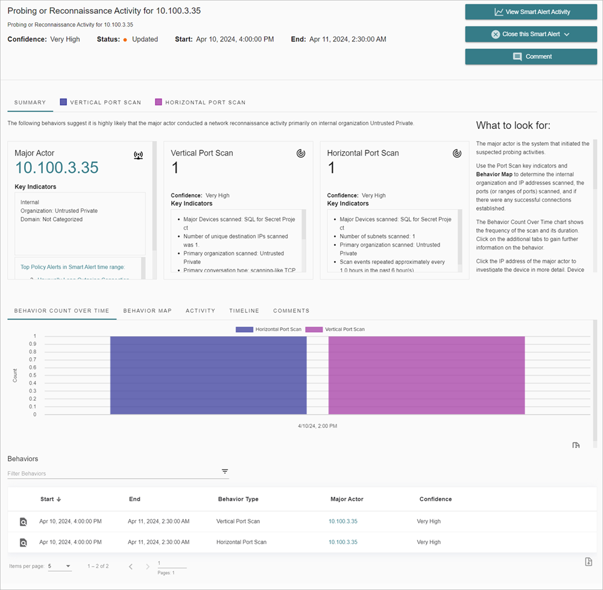Switch to the Behavior Map tab

pos(147,310)
